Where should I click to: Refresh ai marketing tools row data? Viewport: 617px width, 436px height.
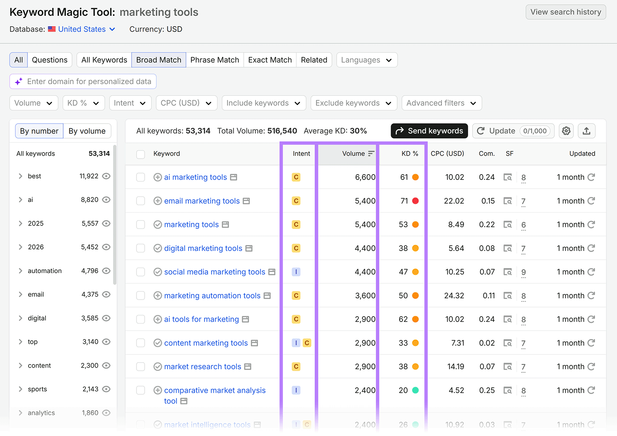tap(591, 177)
